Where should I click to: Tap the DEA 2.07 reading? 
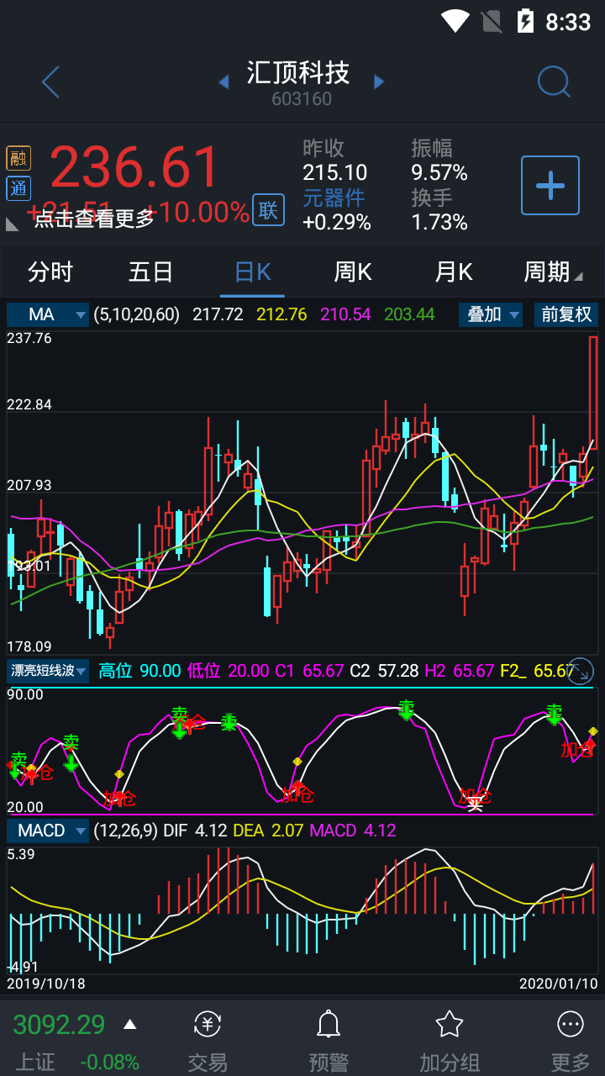click(268, 831)
